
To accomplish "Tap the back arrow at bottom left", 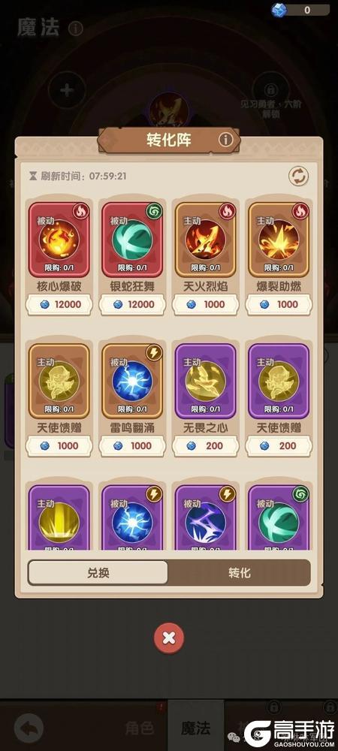I will coord(29,728).
